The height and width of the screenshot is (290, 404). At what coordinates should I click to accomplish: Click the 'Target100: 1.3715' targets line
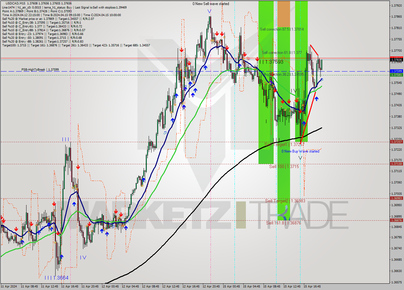[x=76, y=45]
